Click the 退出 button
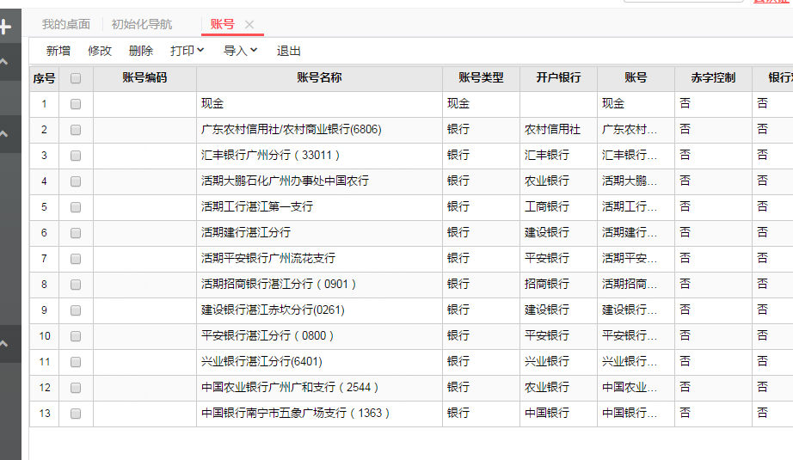This screenshot has width=793, height=460. (x=289, y=51)
